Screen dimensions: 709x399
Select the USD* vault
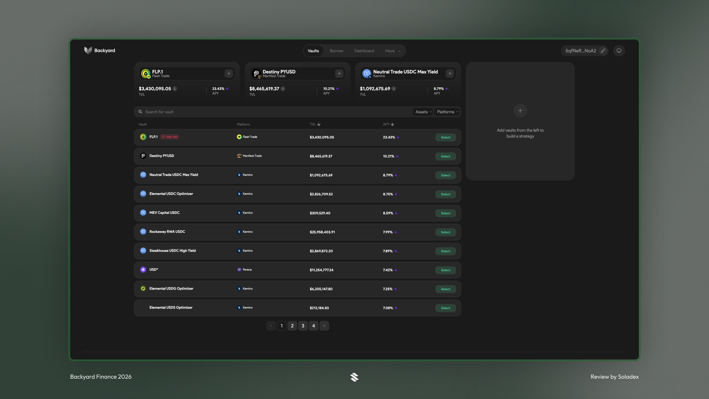pyautogui.click(x=445, y=270)
